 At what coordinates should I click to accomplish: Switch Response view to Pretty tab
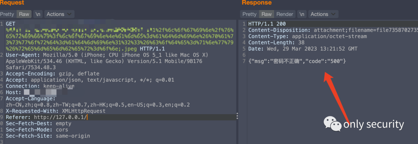point(249,14)
